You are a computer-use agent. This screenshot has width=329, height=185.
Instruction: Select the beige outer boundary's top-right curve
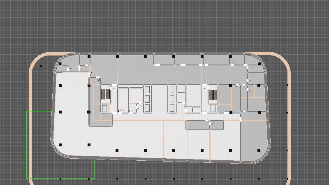285,60
